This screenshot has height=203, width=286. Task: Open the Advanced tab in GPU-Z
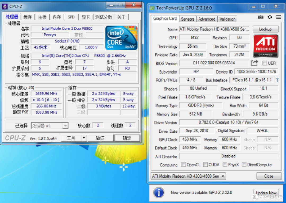coord(207,19)
